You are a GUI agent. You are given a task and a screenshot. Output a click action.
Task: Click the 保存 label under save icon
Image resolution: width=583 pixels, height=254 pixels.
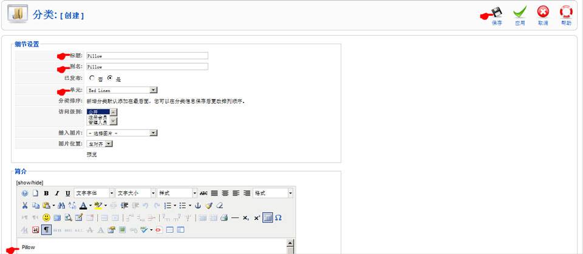click(497, 23)
